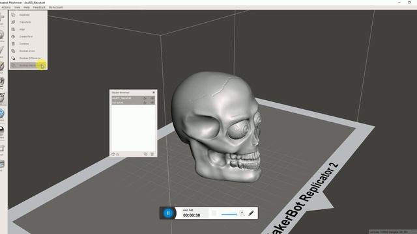Click the recorder elapsed time 00:00:38
The height and width of the screenshot is (234, 417).
click(x=192, y=215)
